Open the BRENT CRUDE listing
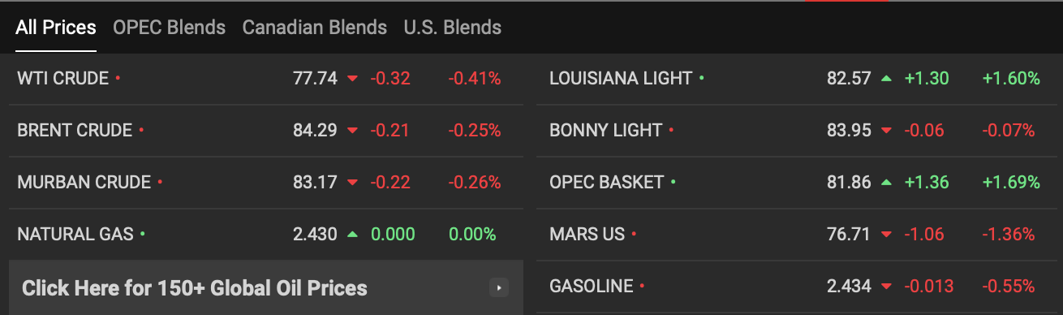1063x315 pixels. click(75, 131)
